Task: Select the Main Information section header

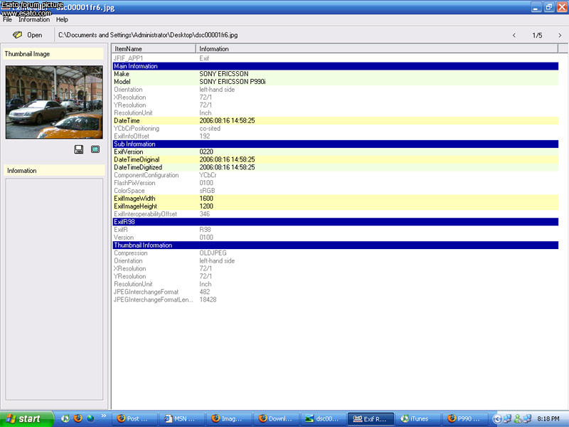Action: [x=335, y=66]
